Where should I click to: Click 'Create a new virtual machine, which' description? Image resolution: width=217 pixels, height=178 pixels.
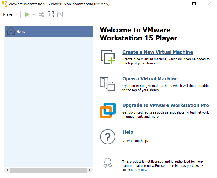point(166,61)
